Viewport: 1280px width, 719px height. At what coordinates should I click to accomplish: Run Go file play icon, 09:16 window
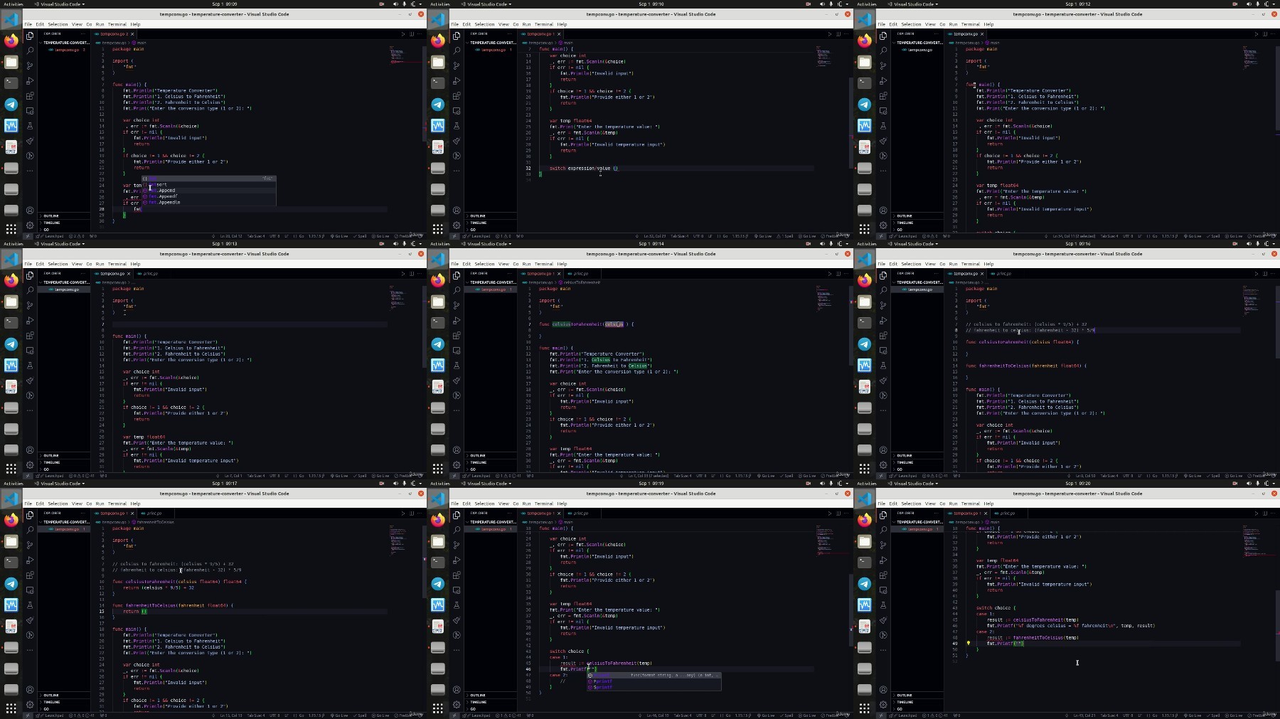pos(1256,274)
